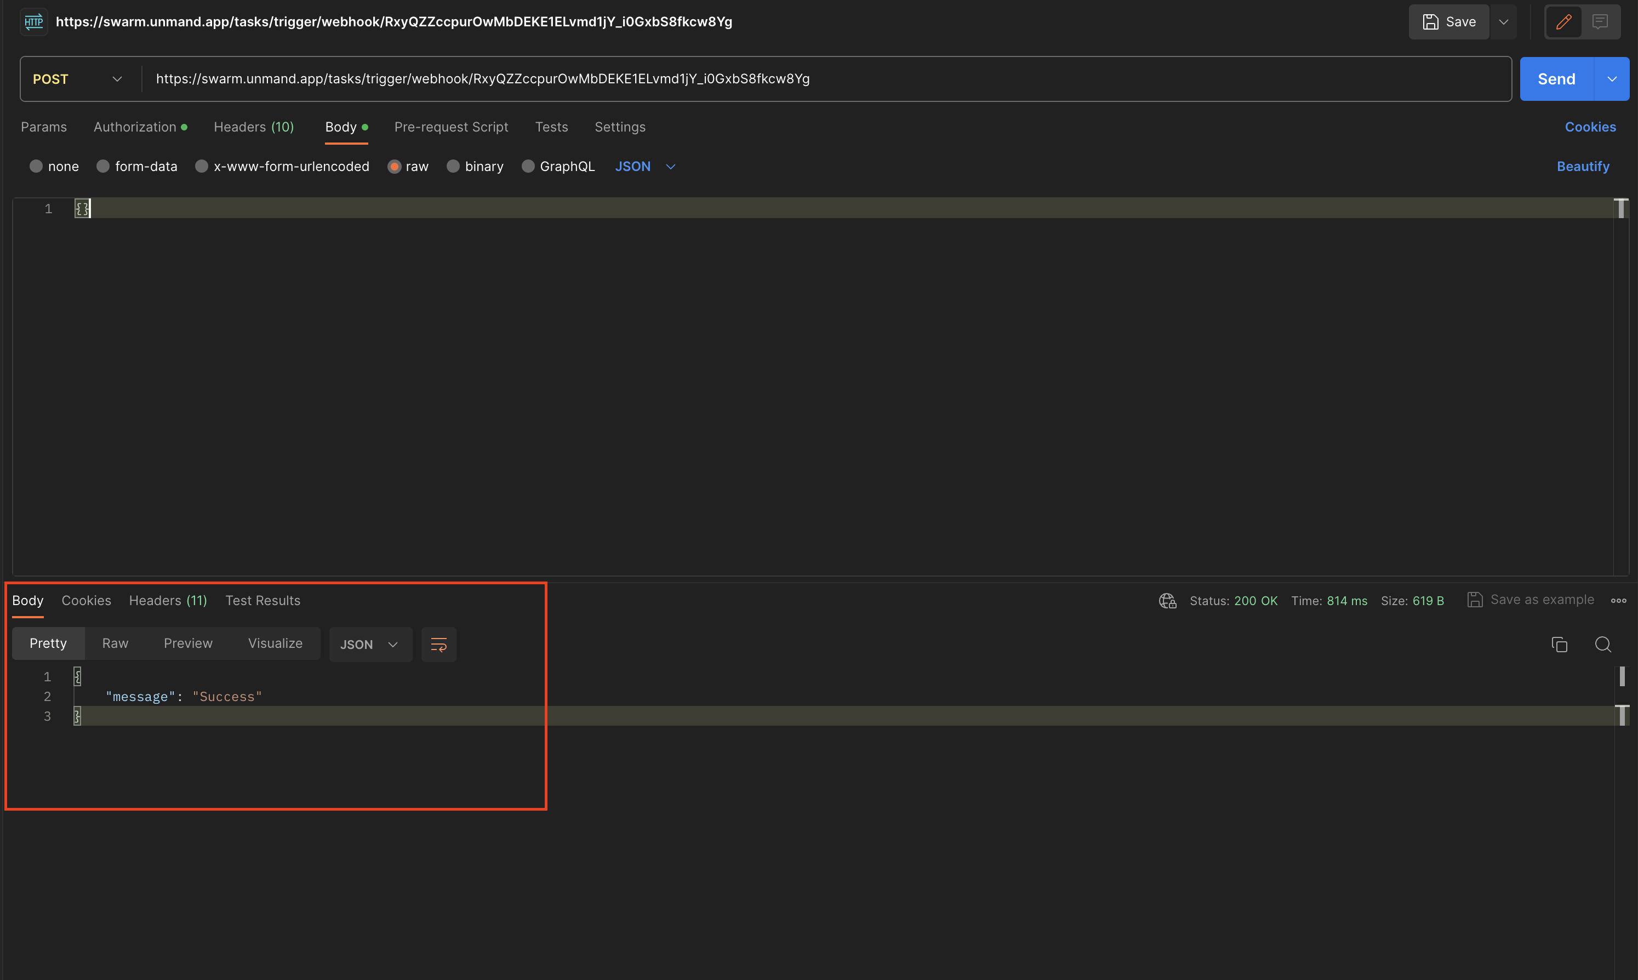Copy the response body using copy icon
This screenshot has width=1638, height=980.
point(1560,644)
